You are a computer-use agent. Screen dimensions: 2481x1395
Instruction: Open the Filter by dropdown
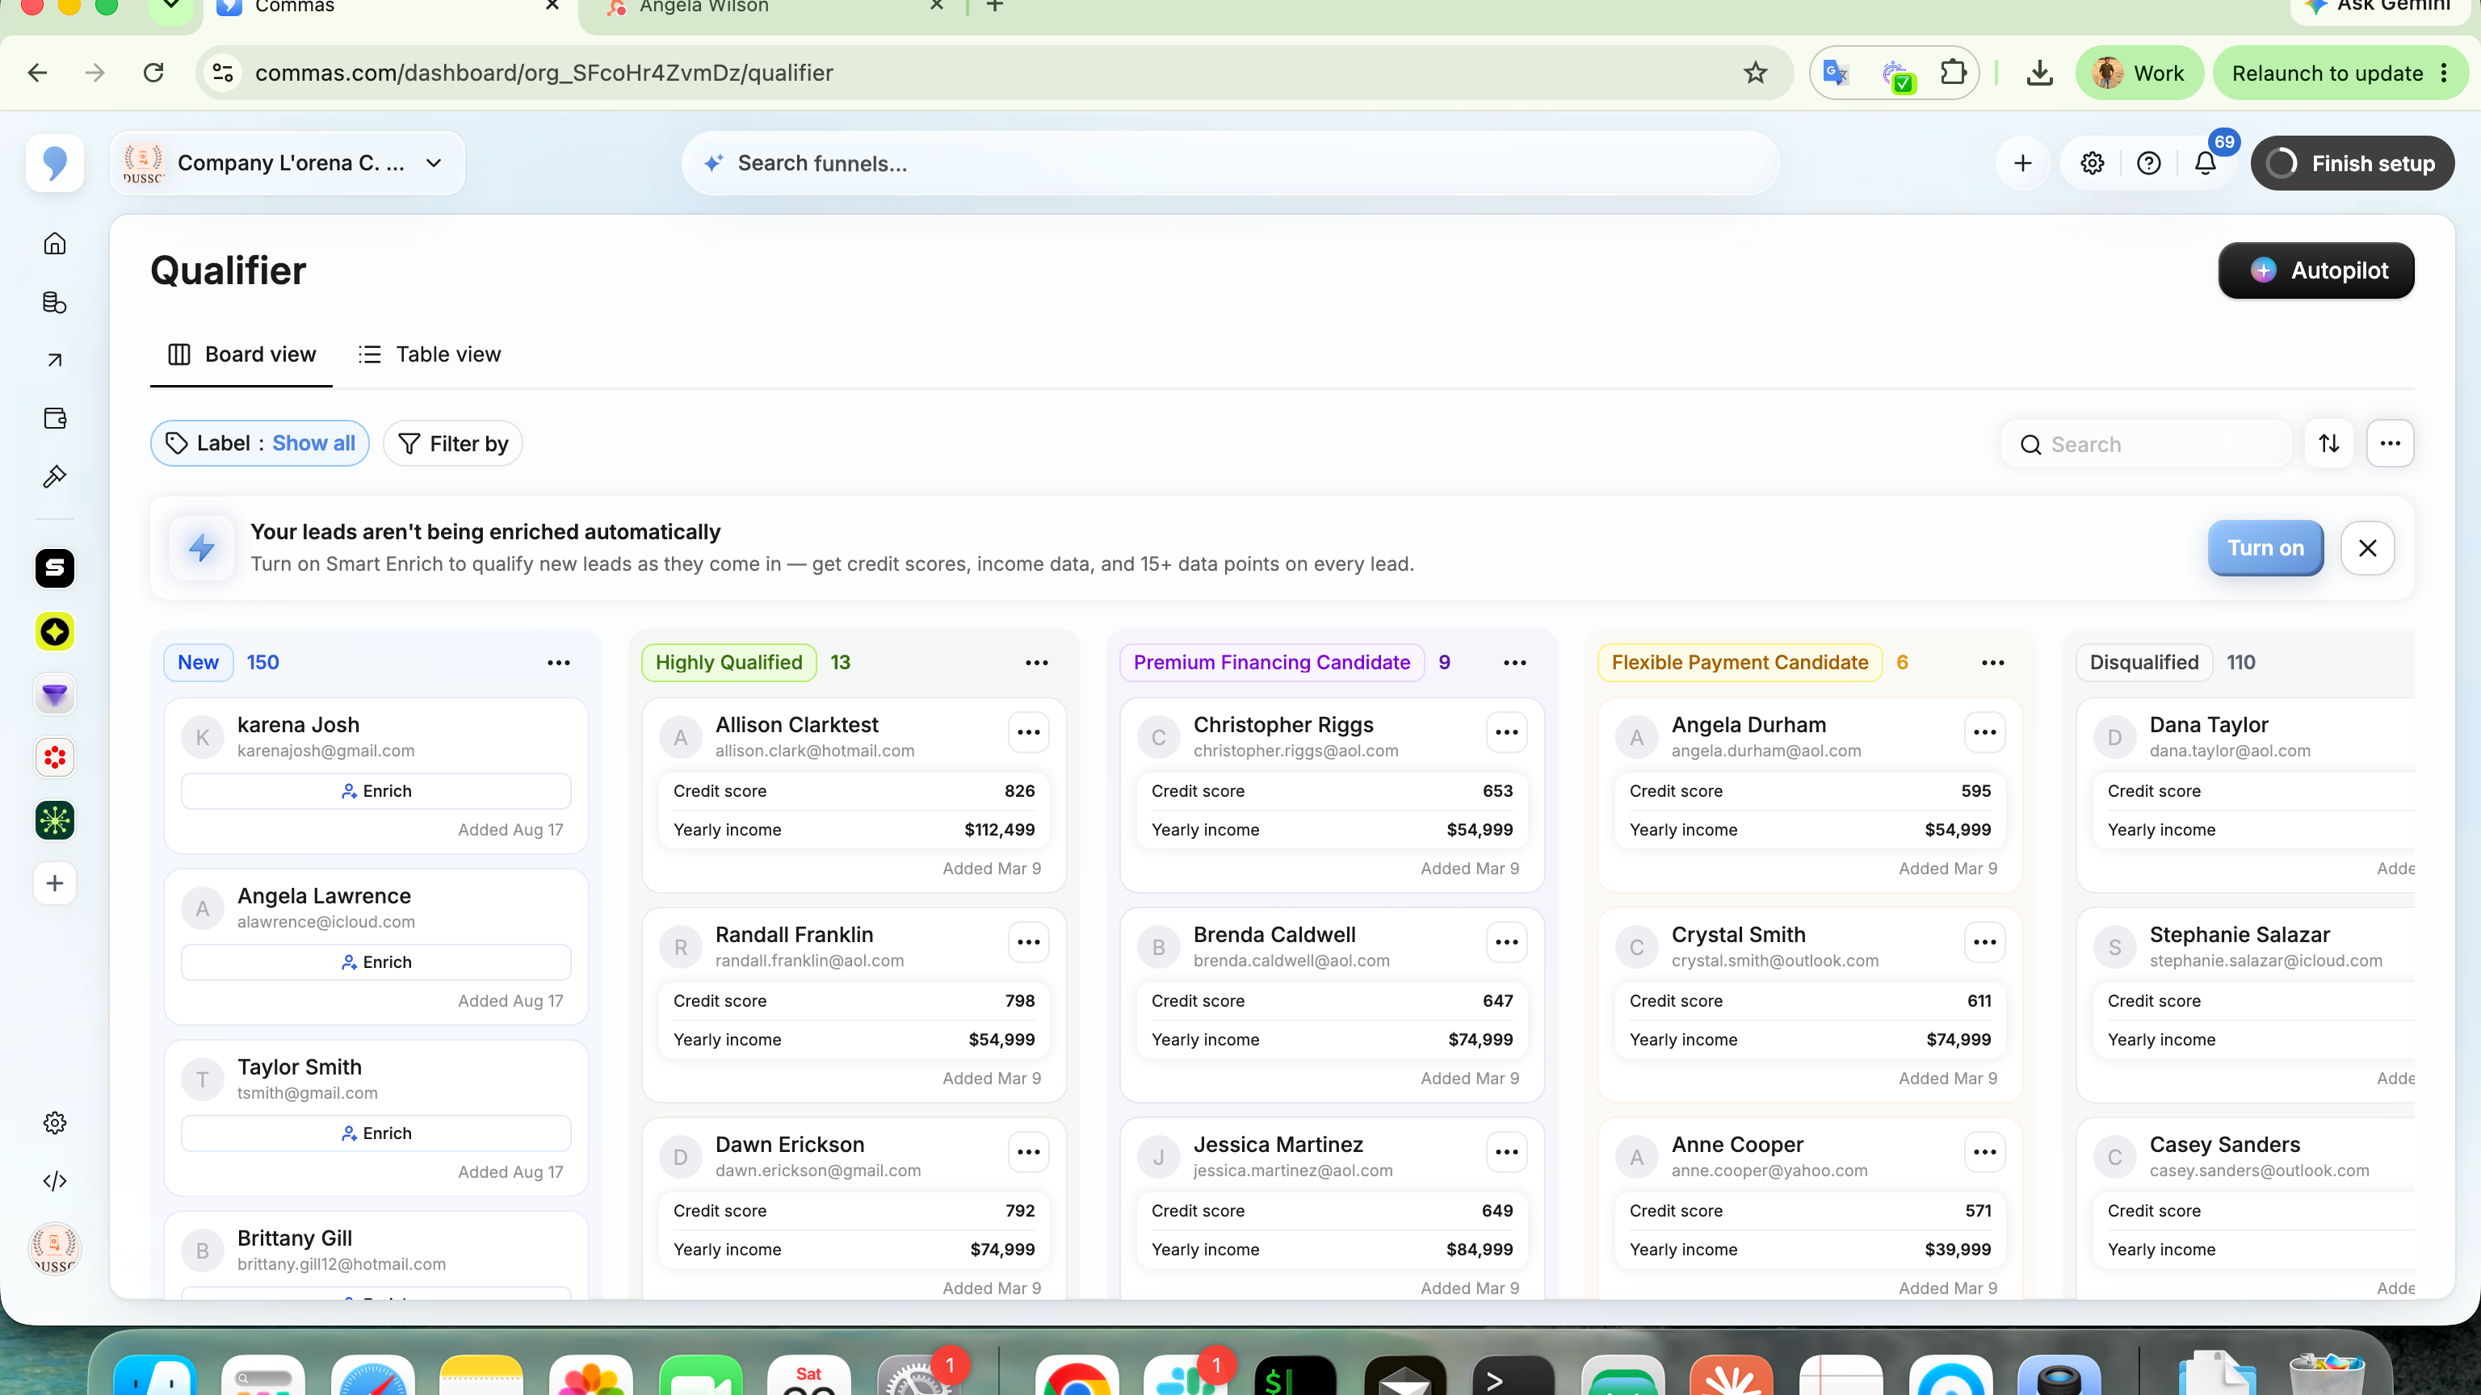[452, 444]
